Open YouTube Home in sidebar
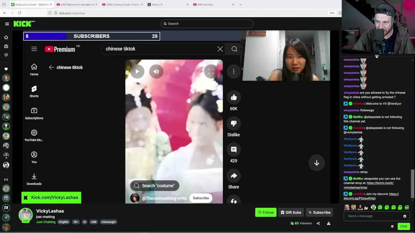 pos(34,70)
